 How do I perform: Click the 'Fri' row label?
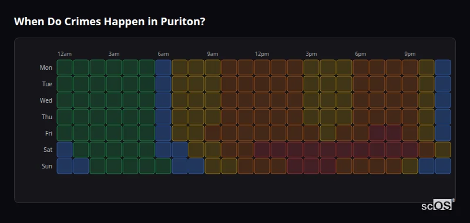49,133
